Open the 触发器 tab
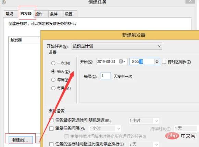The image size is (199, 147). click(26, 13)
